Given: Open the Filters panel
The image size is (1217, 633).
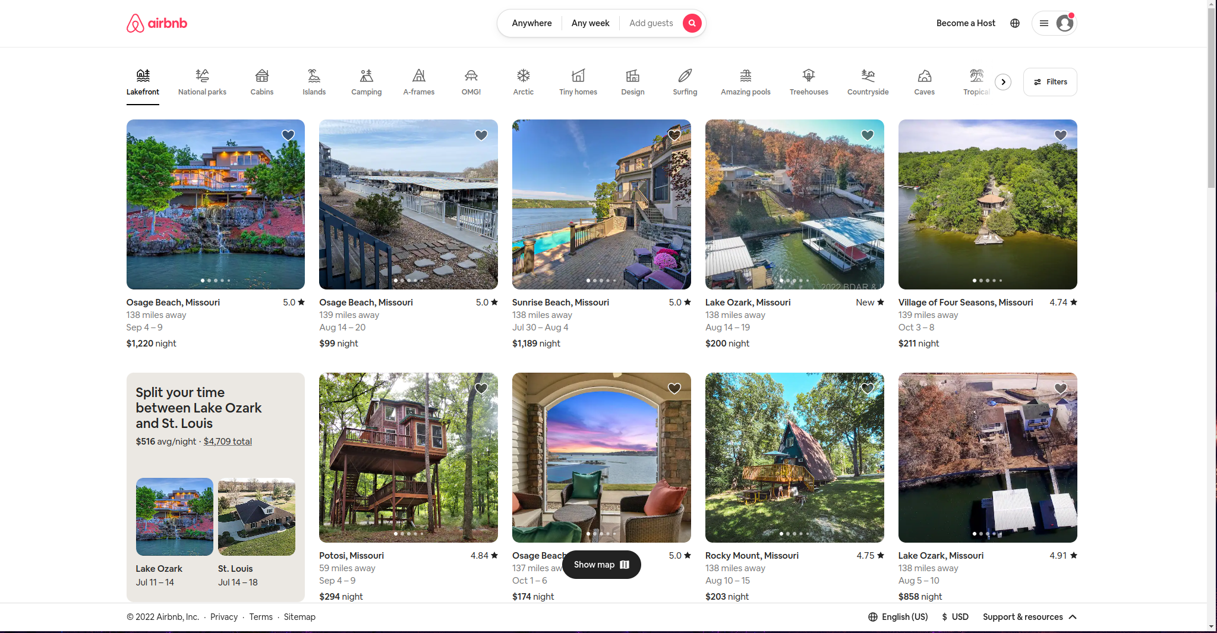Looking at the screenshot, I should [1049, 81].
